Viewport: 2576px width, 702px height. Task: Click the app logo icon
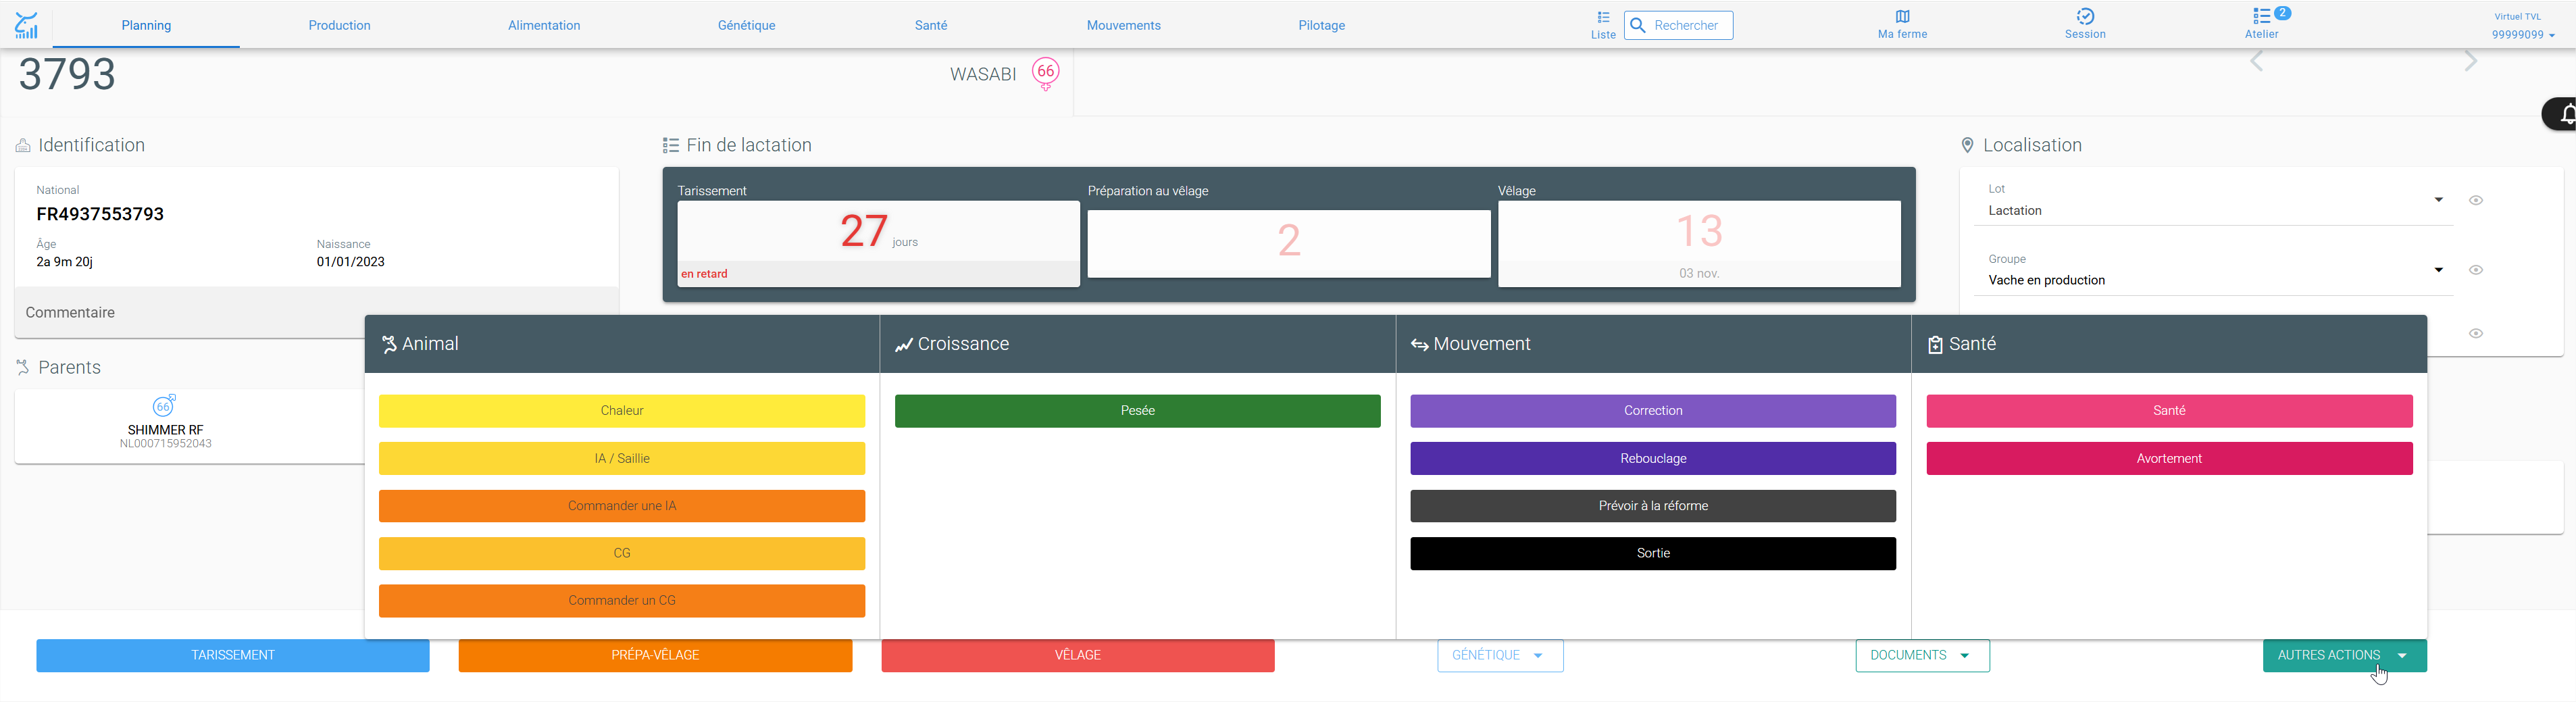click(x=26, y=25)
